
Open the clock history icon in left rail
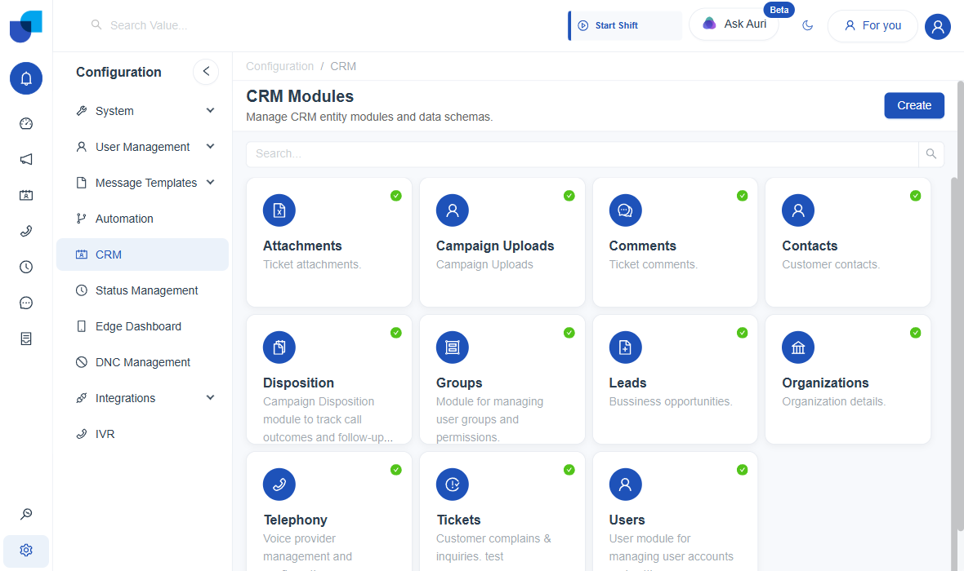26,267
